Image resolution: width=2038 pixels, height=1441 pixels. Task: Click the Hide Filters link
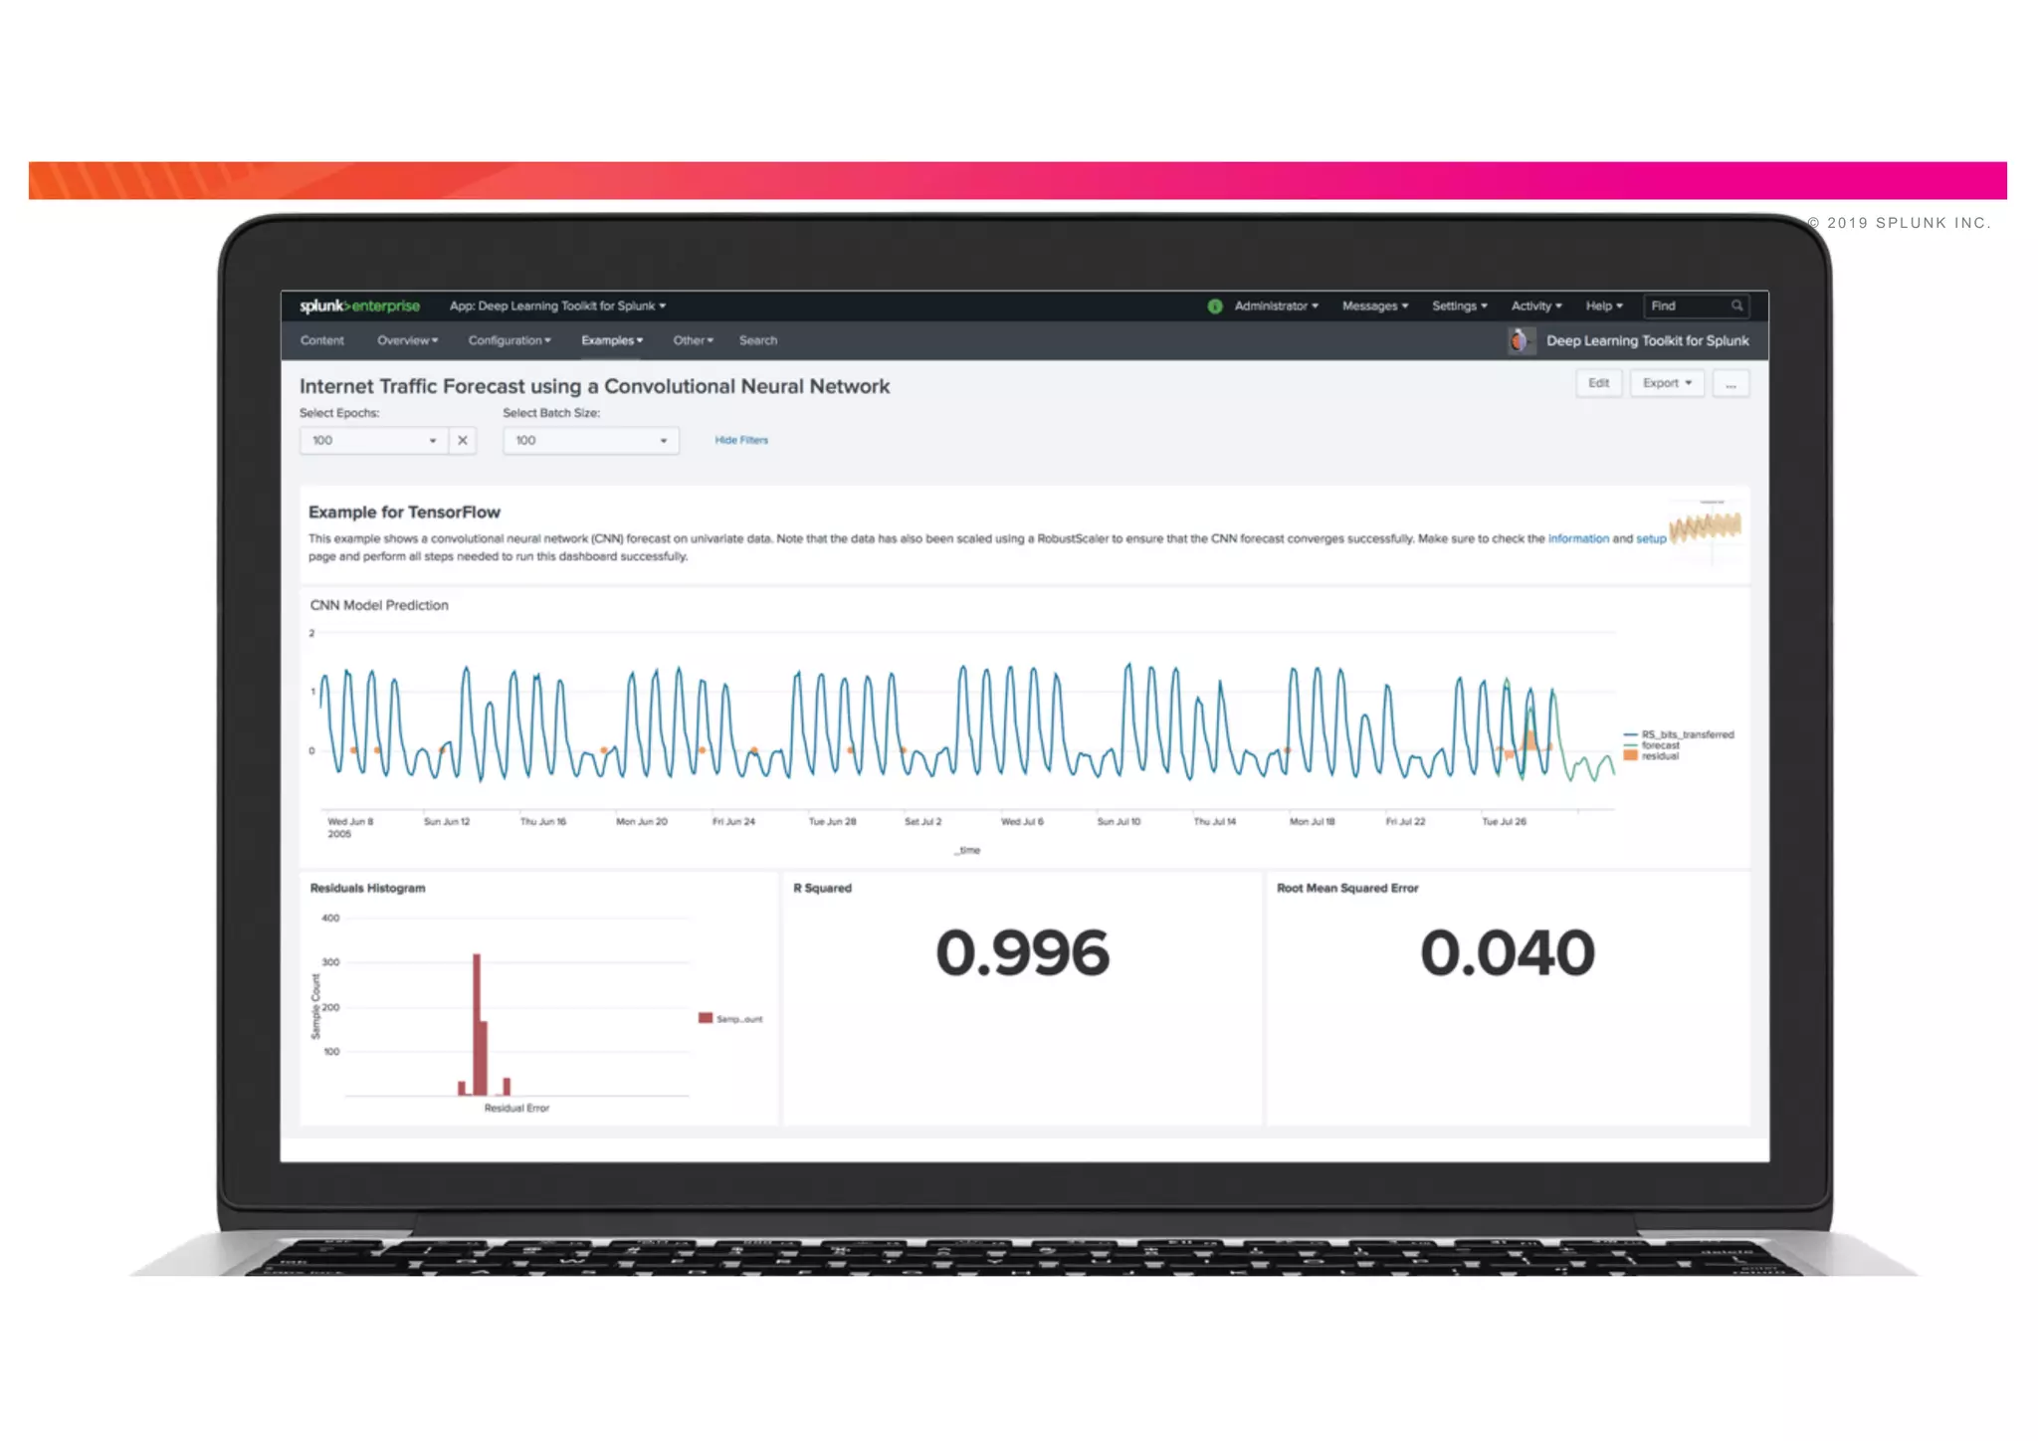click(741, 440)
